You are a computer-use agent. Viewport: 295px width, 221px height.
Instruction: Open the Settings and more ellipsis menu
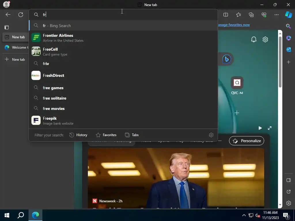[x=276, y=15]
